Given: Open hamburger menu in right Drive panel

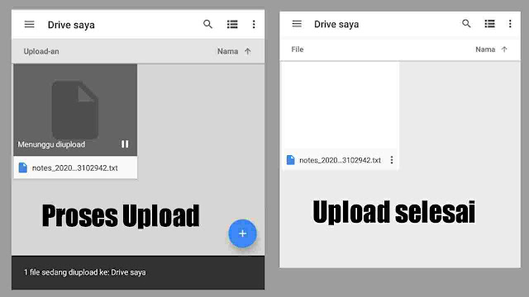Looking at the screenshot, I should pyautogui.click(x=297, y=24).
